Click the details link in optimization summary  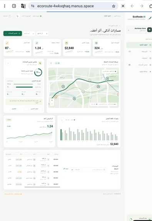14,109
